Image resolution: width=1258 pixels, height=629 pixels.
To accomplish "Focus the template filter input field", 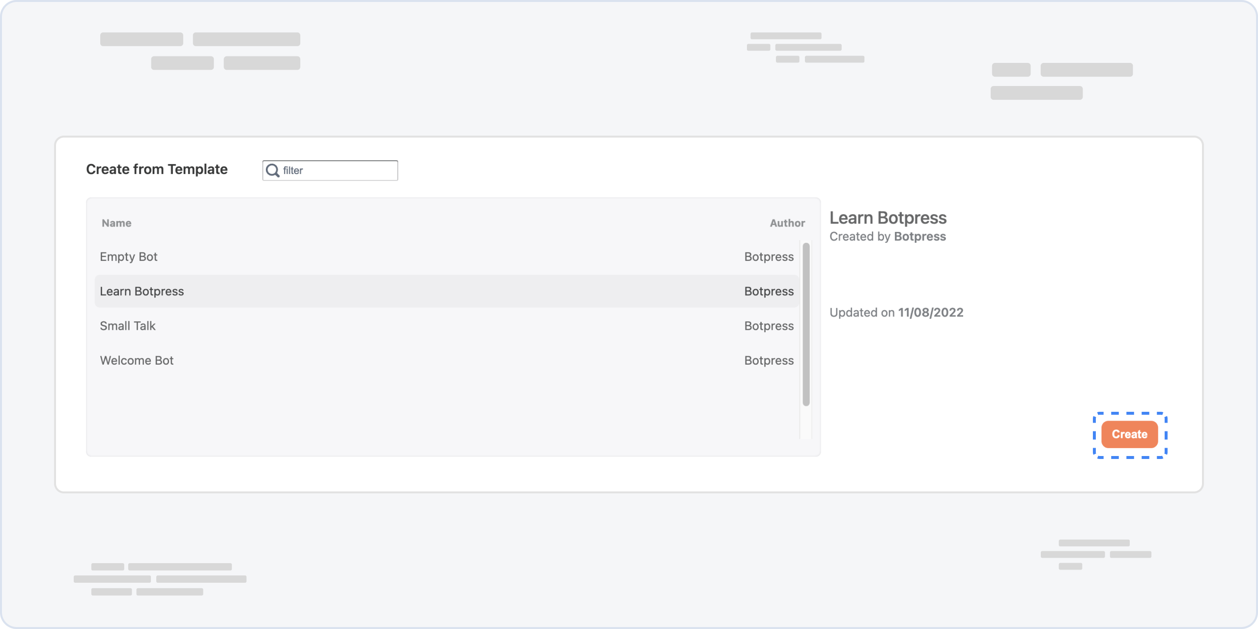I will [x=330, y=171].
